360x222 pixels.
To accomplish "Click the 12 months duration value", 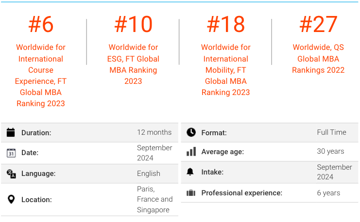I will [x=154, y=132].
